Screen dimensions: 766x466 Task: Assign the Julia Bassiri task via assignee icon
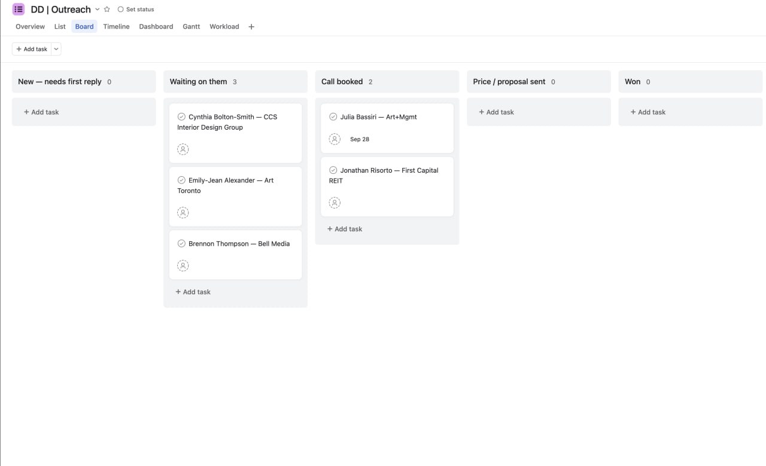tap(335, 139)
